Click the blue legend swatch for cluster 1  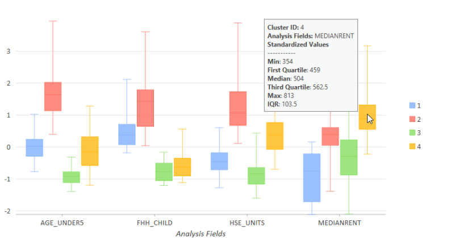412,105
